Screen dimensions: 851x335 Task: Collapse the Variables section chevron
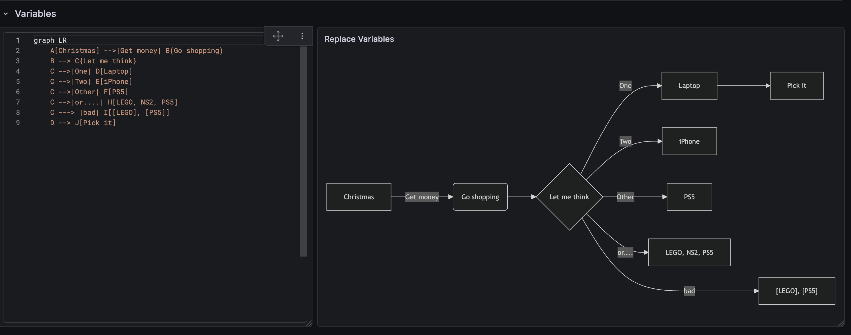pos(6,14)
